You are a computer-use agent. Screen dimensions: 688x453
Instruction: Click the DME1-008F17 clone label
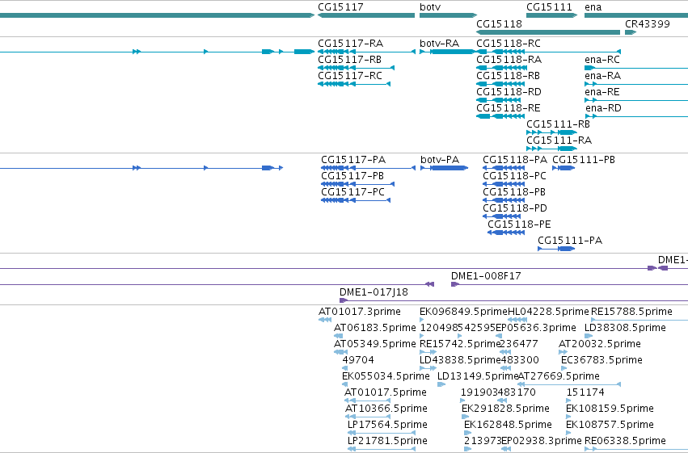click(x=486, y=276)
